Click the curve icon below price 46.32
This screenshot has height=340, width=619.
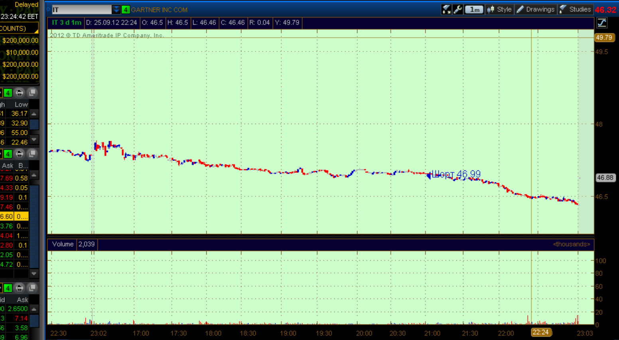pyautogui.click(x=602, y=23)
